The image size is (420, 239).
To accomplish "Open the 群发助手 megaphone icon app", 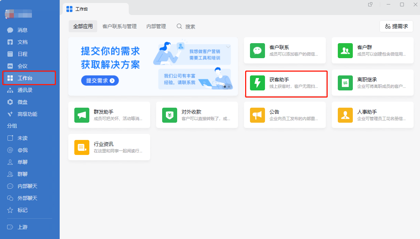I will 82,115.
